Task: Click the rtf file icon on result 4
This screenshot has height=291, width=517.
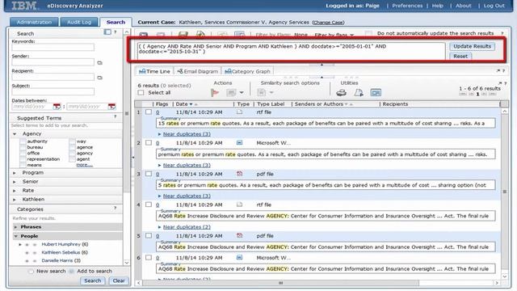Action: pyautogui.click(x=239, y=205)
